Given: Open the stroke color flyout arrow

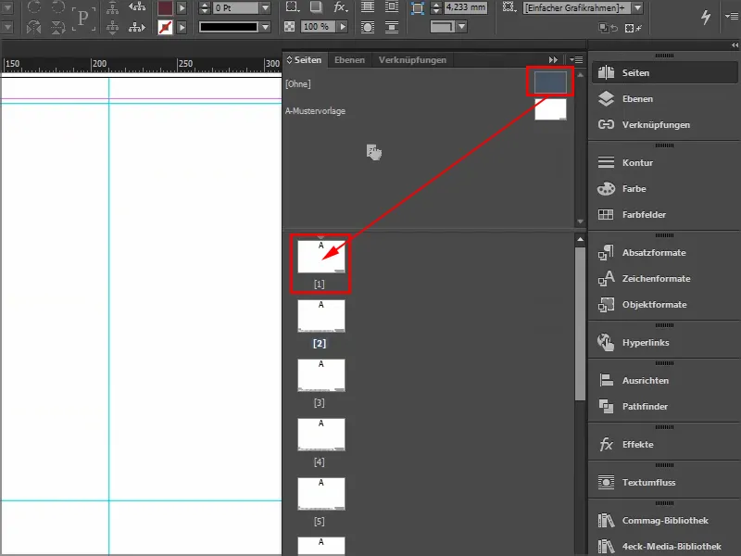Looking at the screenshot, I should tap(182, 28).
